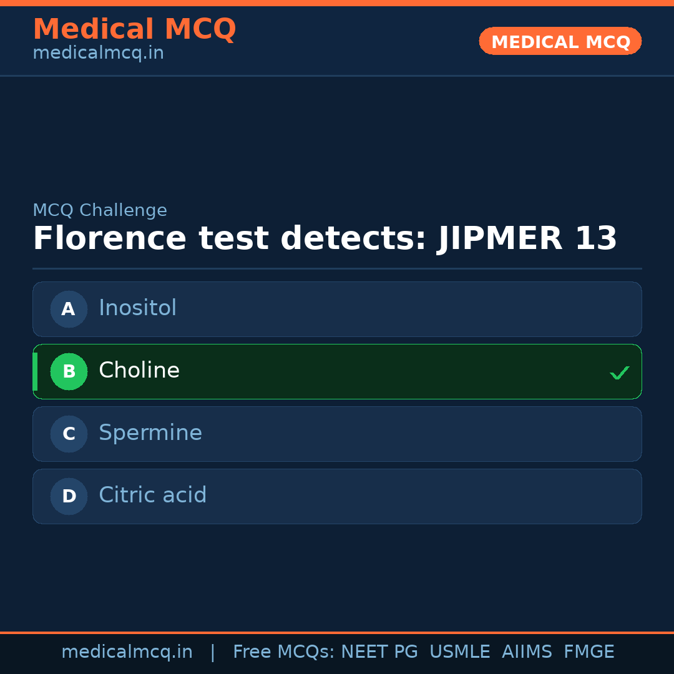The height and width of the screenshot is (674, 674).
Task: Choose the Spermine answer option
Action: pyautogui.click(x=337, y=434)
